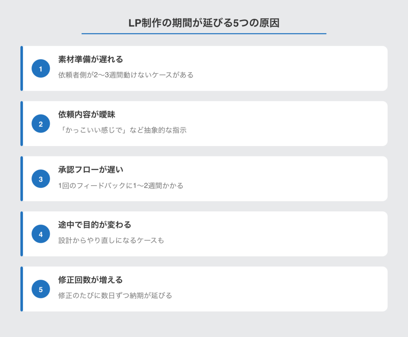Click the text 1回のフィードバックに1〜2週間かかる

tap(121, 185)
